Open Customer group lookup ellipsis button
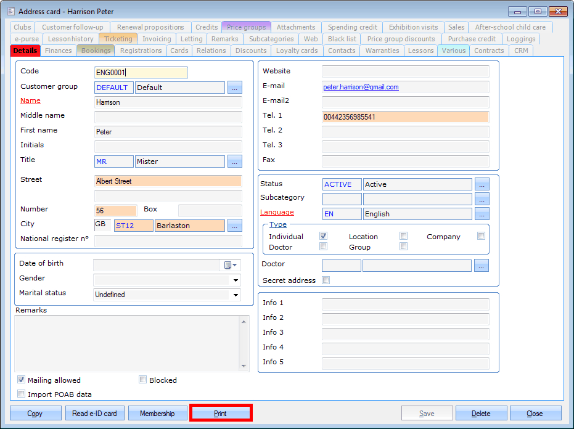This screenshot has width=574, height=429. click(x=235, y=88)
